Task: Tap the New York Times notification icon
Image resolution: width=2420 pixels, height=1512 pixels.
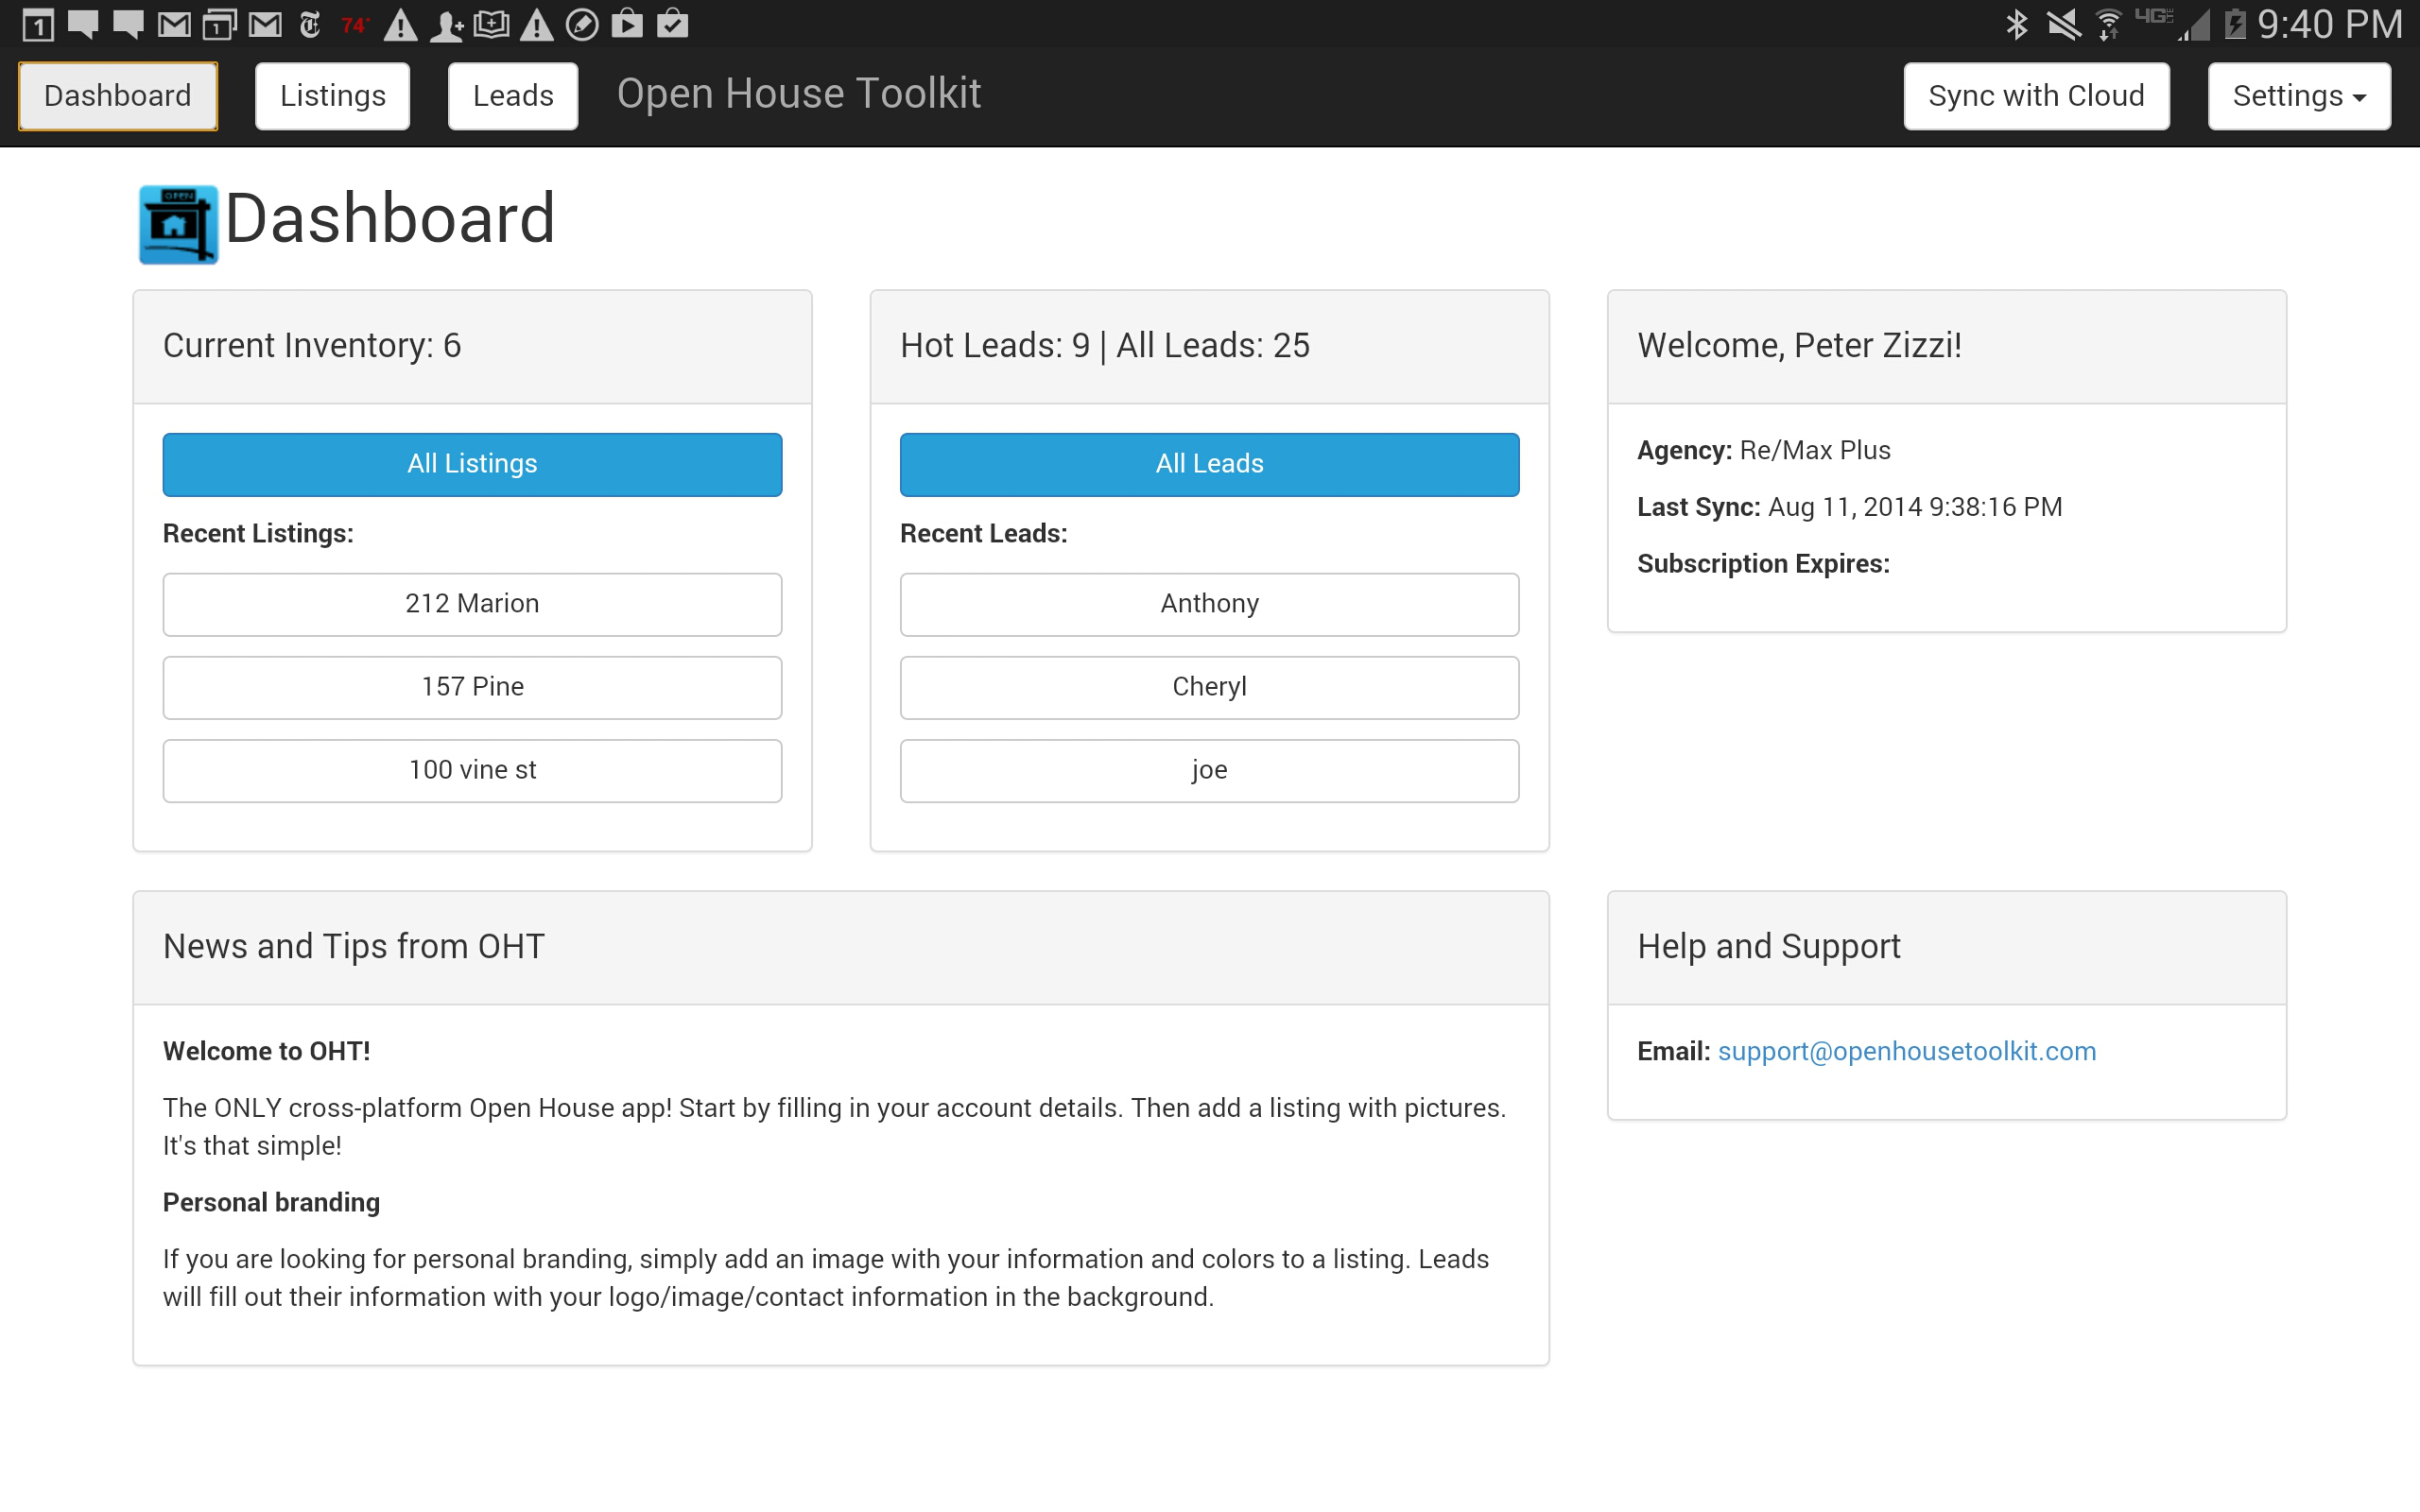Action: [x=310, y=24]
